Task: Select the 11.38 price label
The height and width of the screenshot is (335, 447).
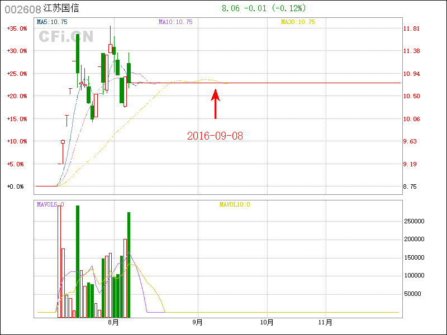Action: click(411, 51)
